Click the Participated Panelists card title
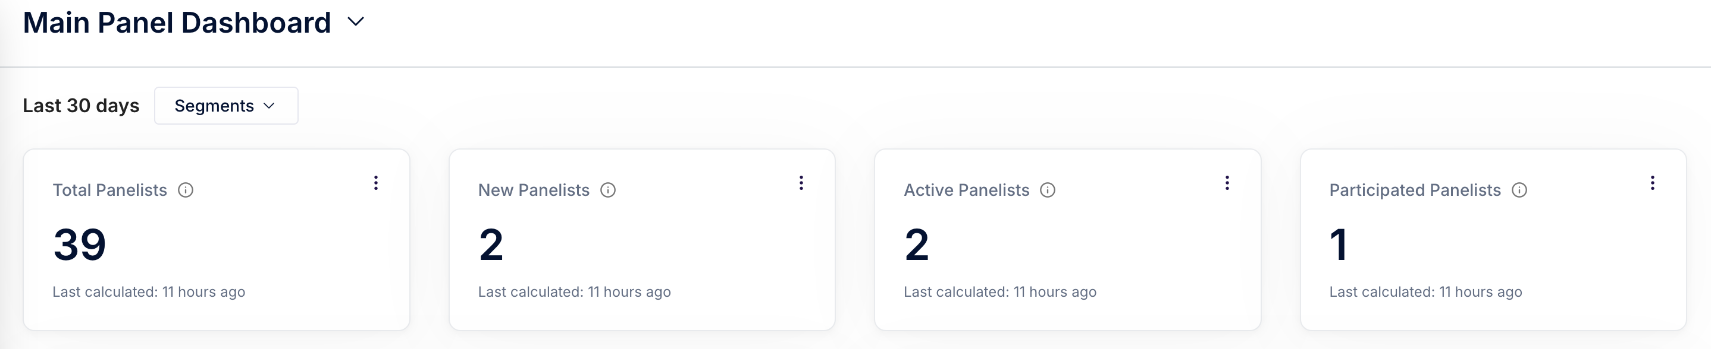 click(1415, 190)
